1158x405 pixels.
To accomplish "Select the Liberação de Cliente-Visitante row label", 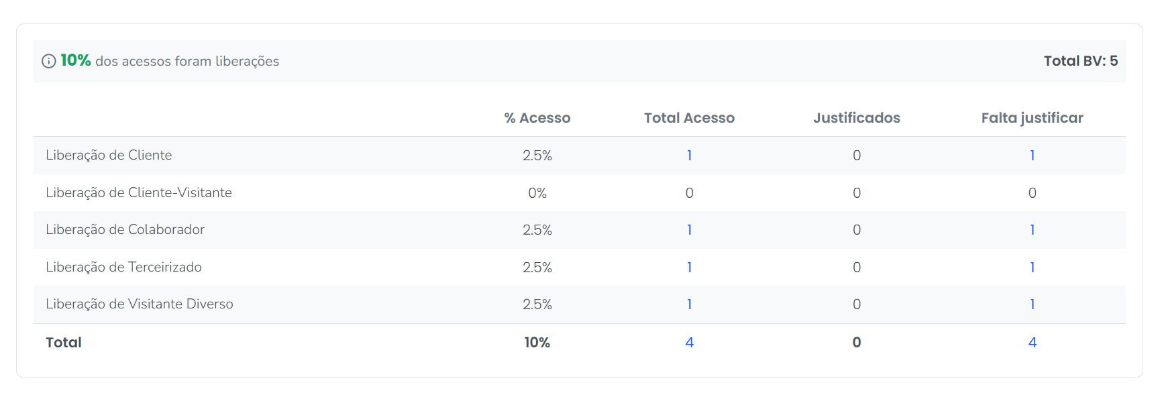I will coord(139,193).
